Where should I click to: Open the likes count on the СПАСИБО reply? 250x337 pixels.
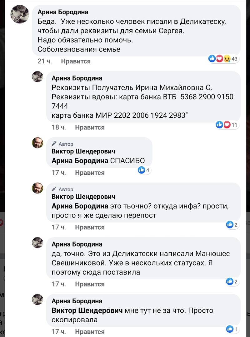point(144,170)
